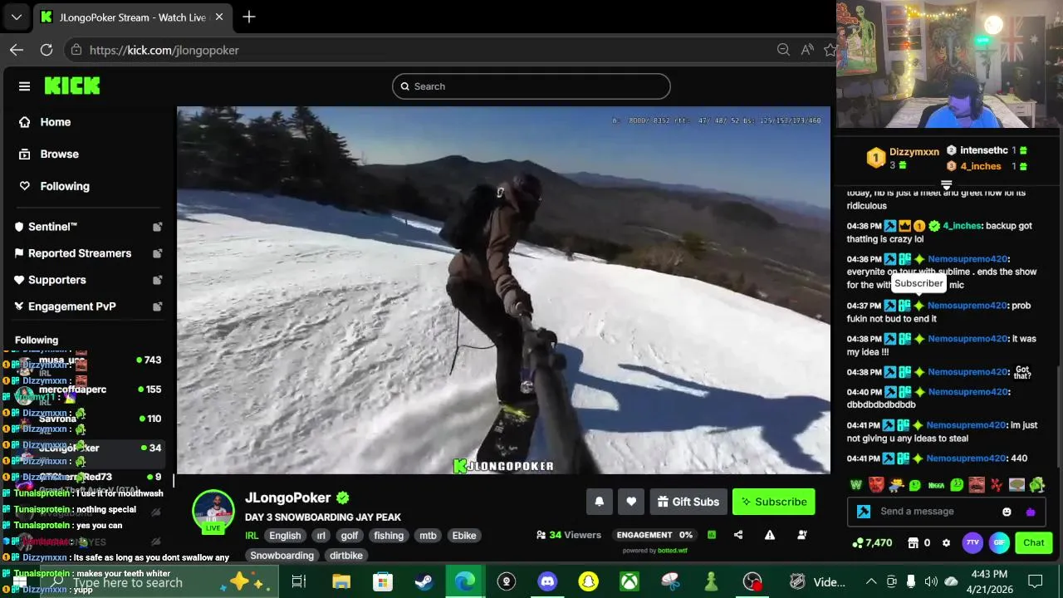
Task: Click purple bot icon in chat input
Action: click(1031, 512)
